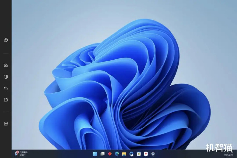Open the red-and-white app on taskbar
The image size is (237, 158).
click(146, 154)
